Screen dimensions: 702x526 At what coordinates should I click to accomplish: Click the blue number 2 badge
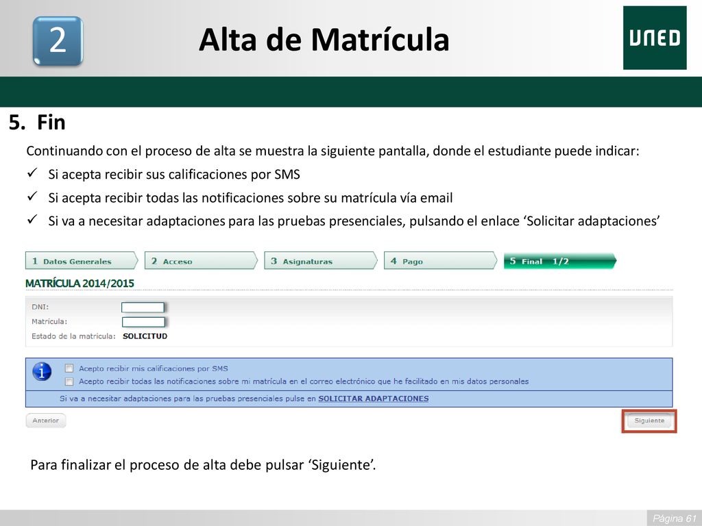pos(58,40)
